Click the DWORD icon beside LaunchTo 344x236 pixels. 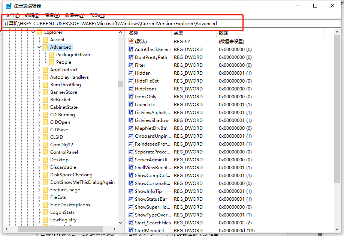coord(131,105)
